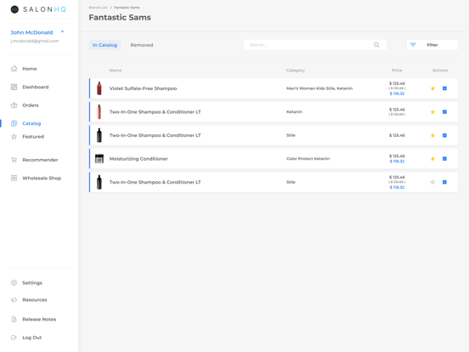
Task: Uncheck the Moisturizing Conditioner checkbox
Action: tap(444, 159)
